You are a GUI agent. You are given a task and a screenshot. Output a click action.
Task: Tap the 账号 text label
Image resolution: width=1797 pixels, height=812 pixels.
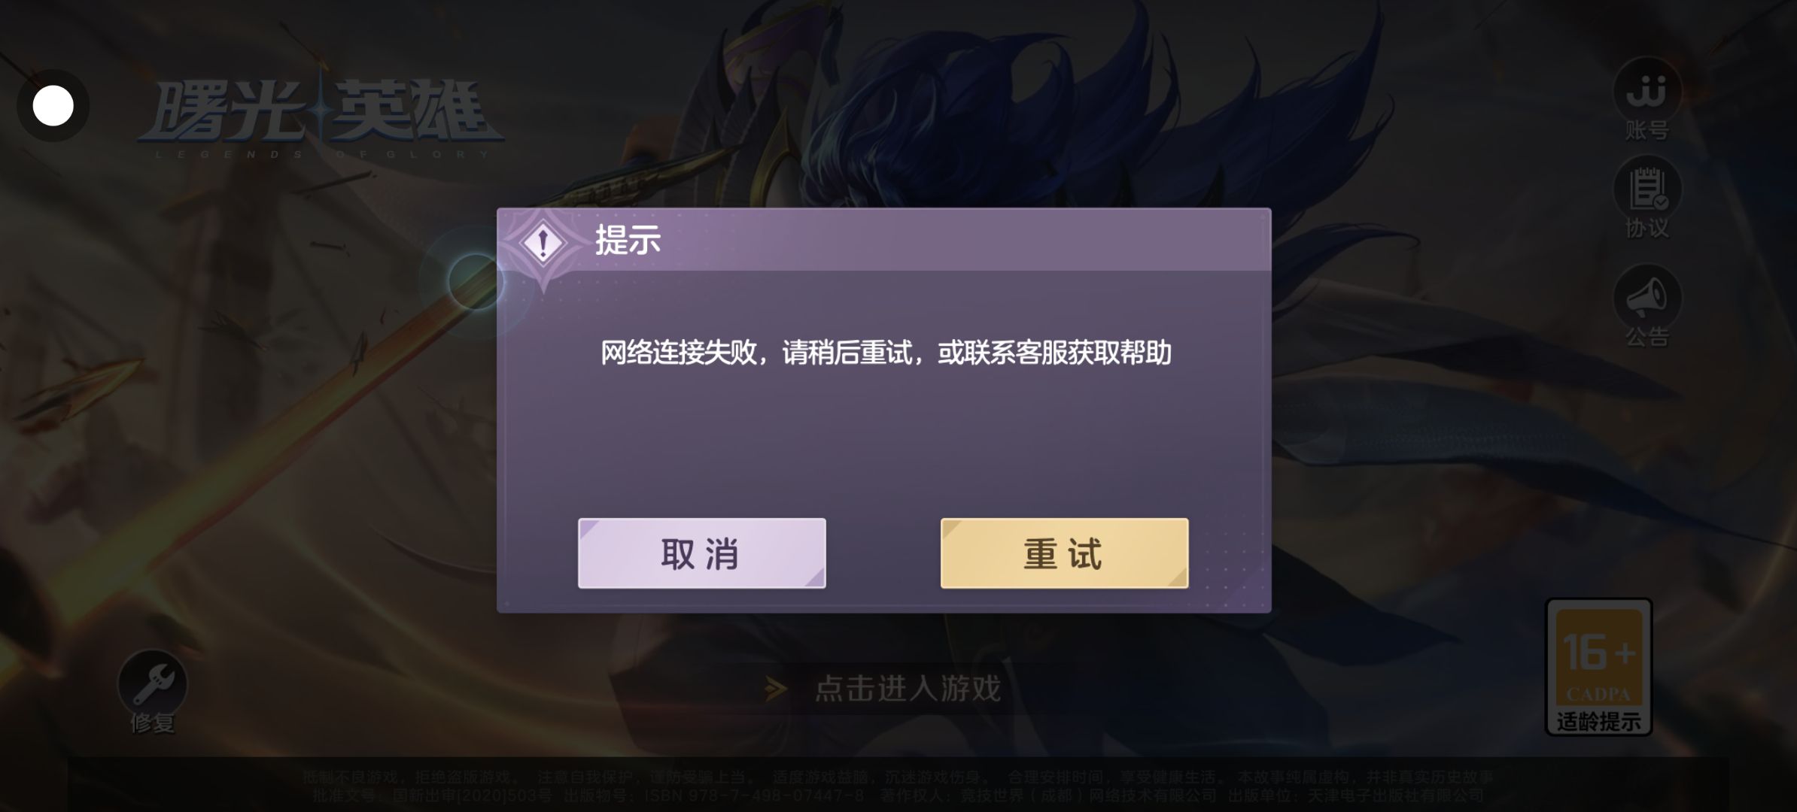click(x=1647, y=131)
